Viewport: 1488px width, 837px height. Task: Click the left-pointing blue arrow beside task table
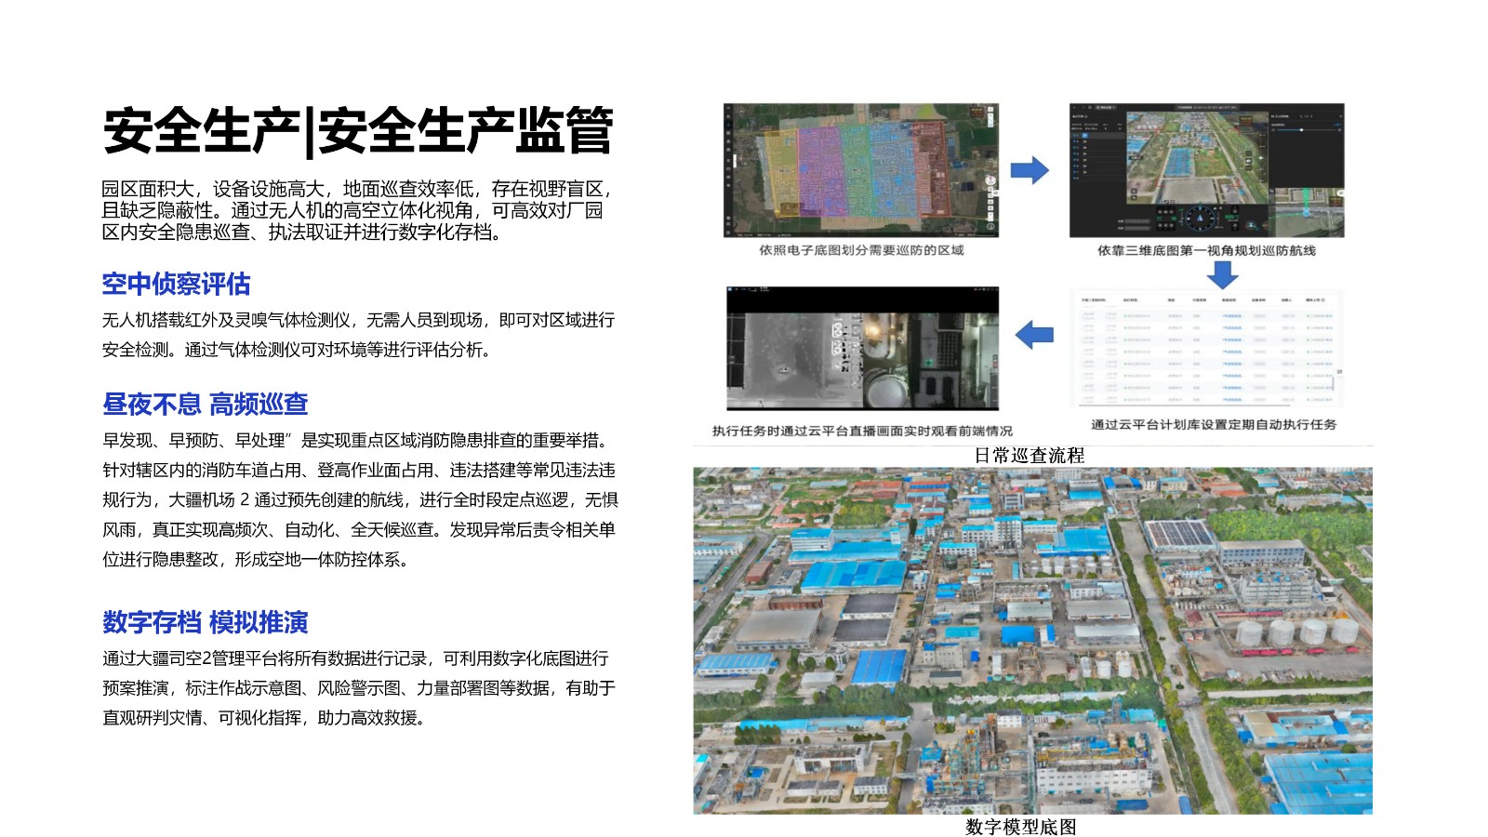[x=1033, y=335]
